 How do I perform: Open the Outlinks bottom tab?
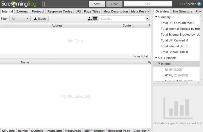[37, 130]
